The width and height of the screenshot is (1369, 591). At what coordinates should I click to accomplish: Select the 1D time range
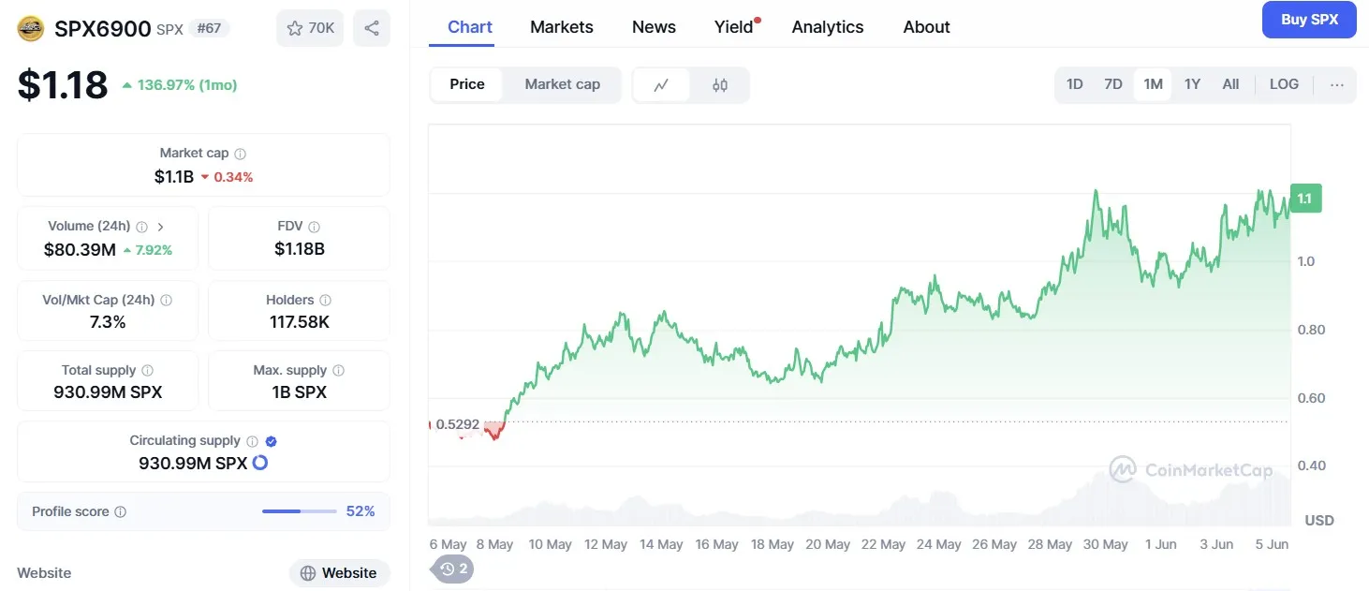pyautogui.click(x=1075, y=84)
